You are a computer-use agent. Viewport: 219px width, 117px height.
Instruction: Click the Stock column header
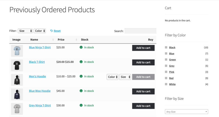coord(85,40)
